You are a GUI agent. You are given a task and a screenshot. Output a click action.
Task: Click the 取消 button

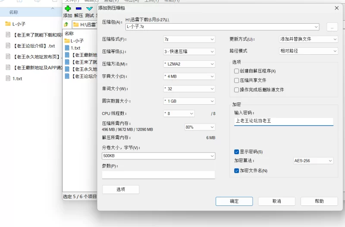tap(276, 201)
